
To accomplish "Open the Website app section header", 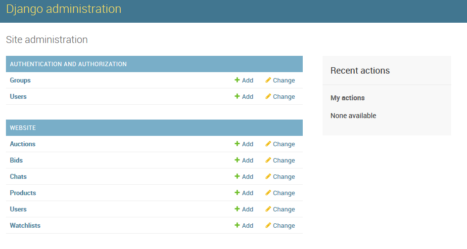I will pos(23,128).
